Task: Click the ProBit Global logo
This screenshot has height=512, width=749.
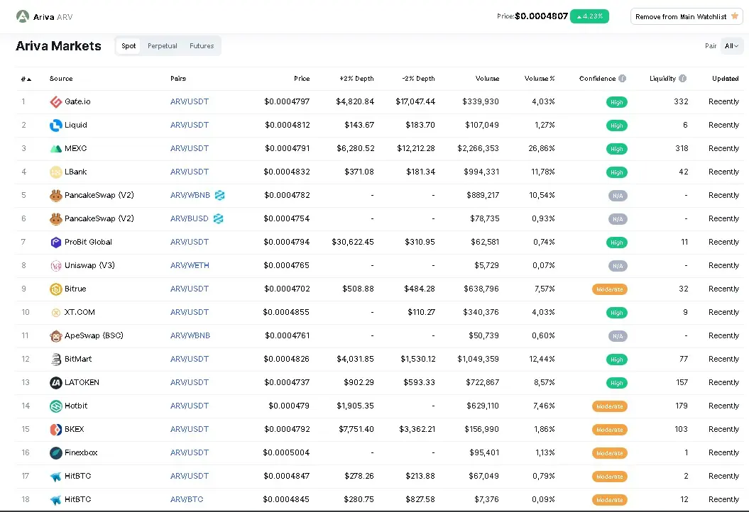Action: point(56,242)
